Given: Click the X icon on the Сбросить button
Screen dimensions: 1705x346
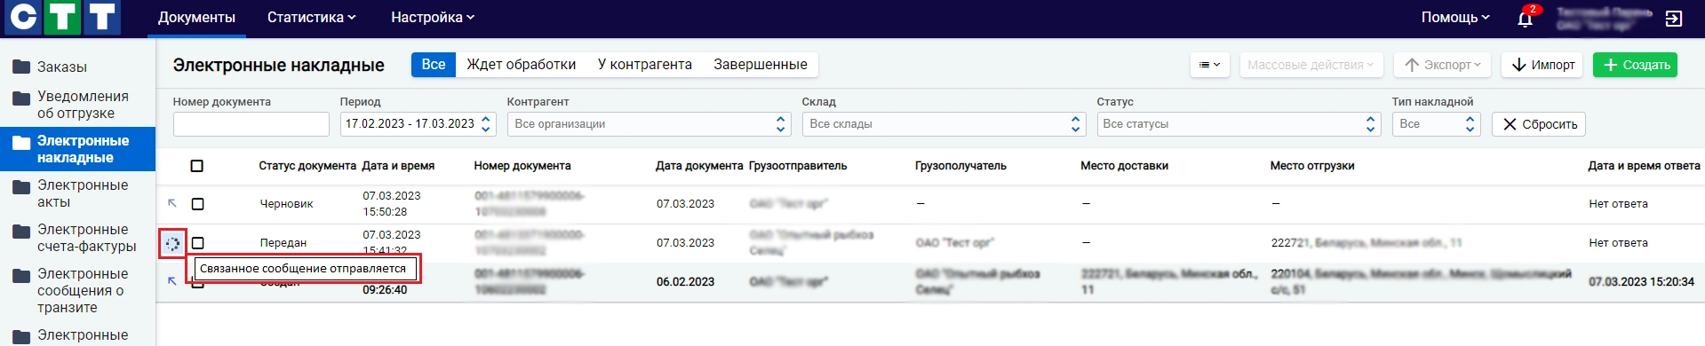Looking at the screenshot, I should (x=1510, y=124).
